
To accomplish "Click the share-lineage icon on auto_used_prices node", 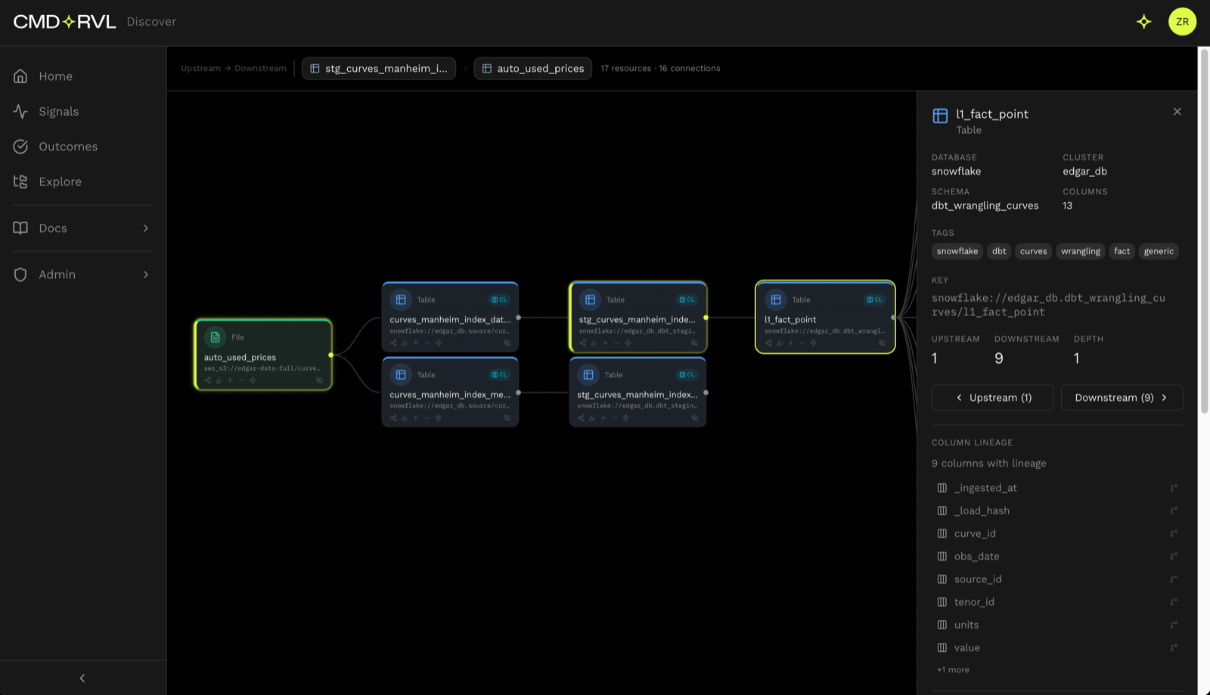I will tap(208, 380).
